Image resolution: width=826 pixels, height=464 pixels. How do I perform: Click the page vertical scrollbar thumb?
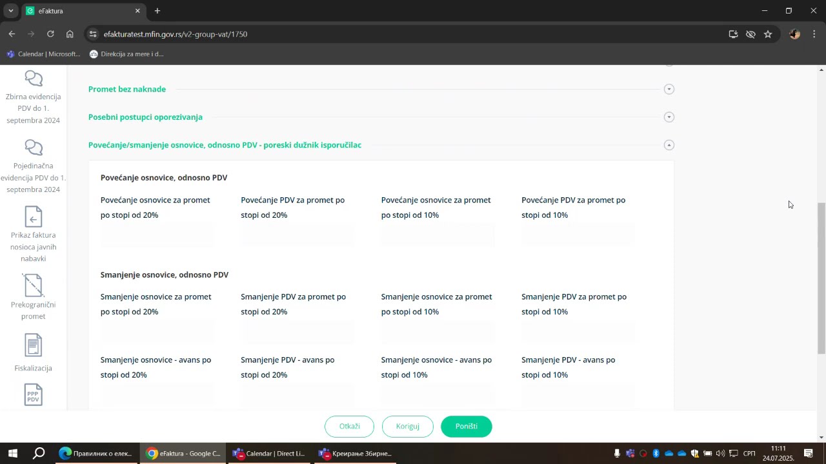coord(821,278)
